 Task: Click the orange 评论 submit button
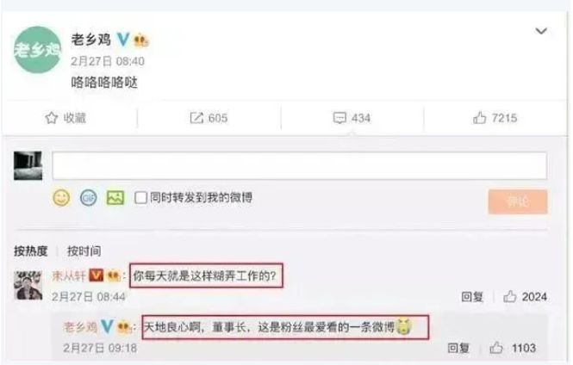click(x=518, y=201)
